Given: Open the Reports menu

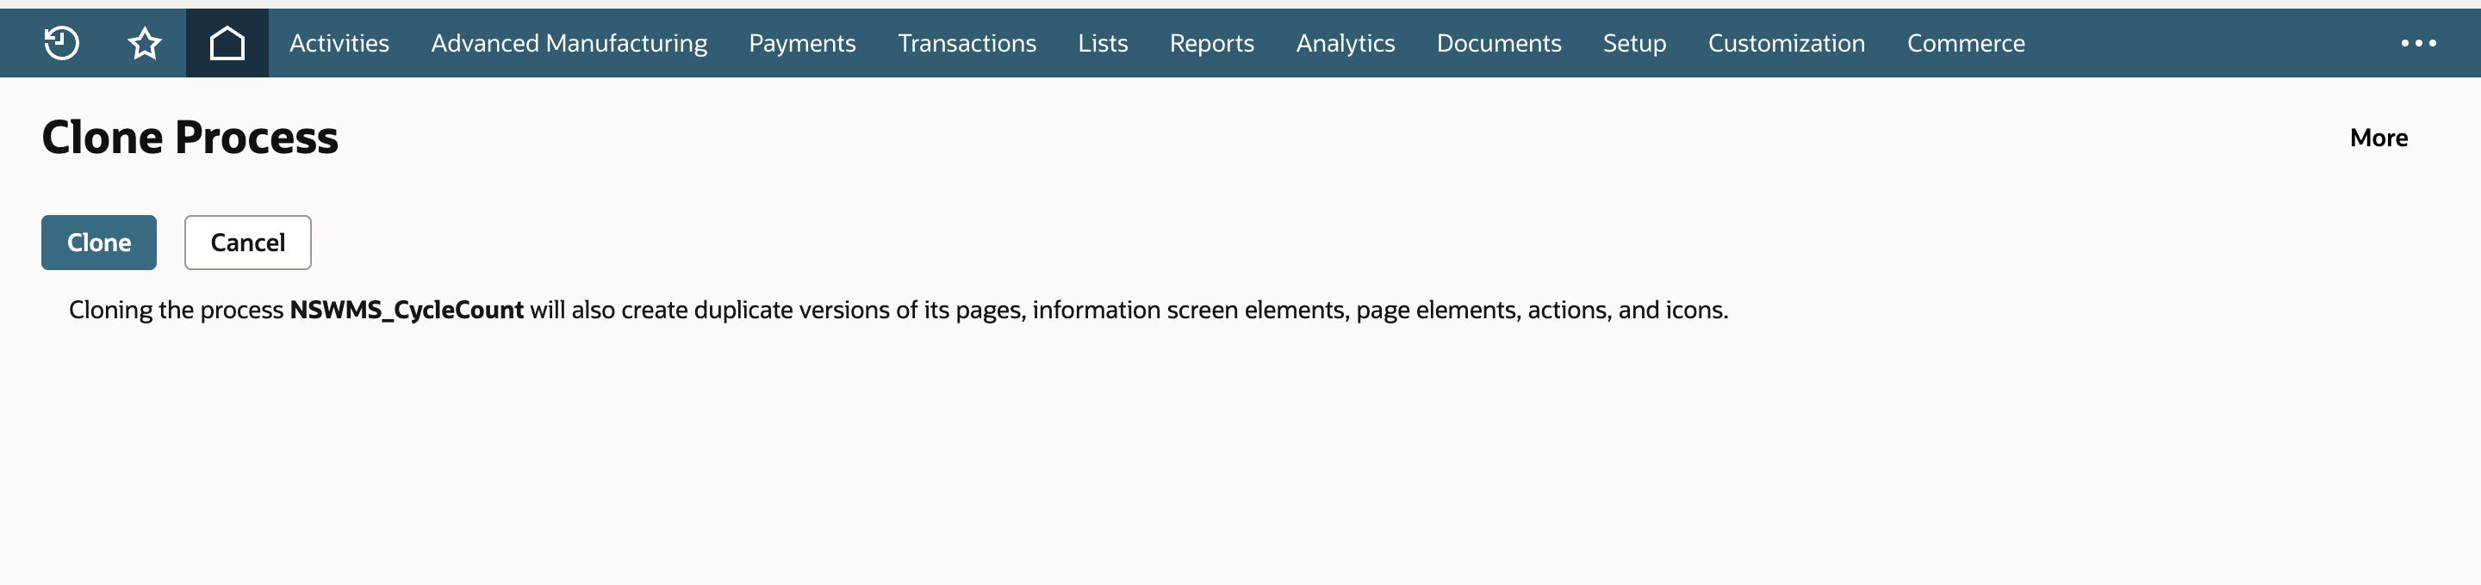Looking at the screenshot, I should pyautogui.click(x=1211, y=43).
